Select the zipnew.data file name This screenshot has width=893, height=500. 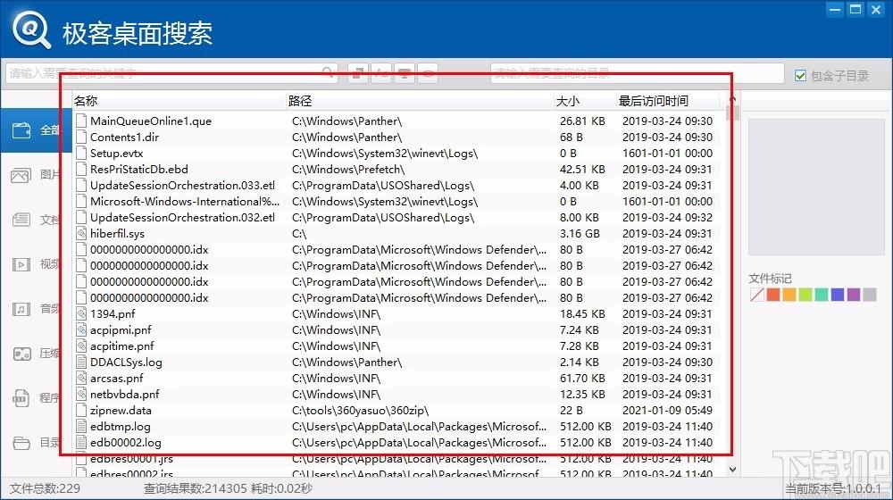[x=121, y=411]
